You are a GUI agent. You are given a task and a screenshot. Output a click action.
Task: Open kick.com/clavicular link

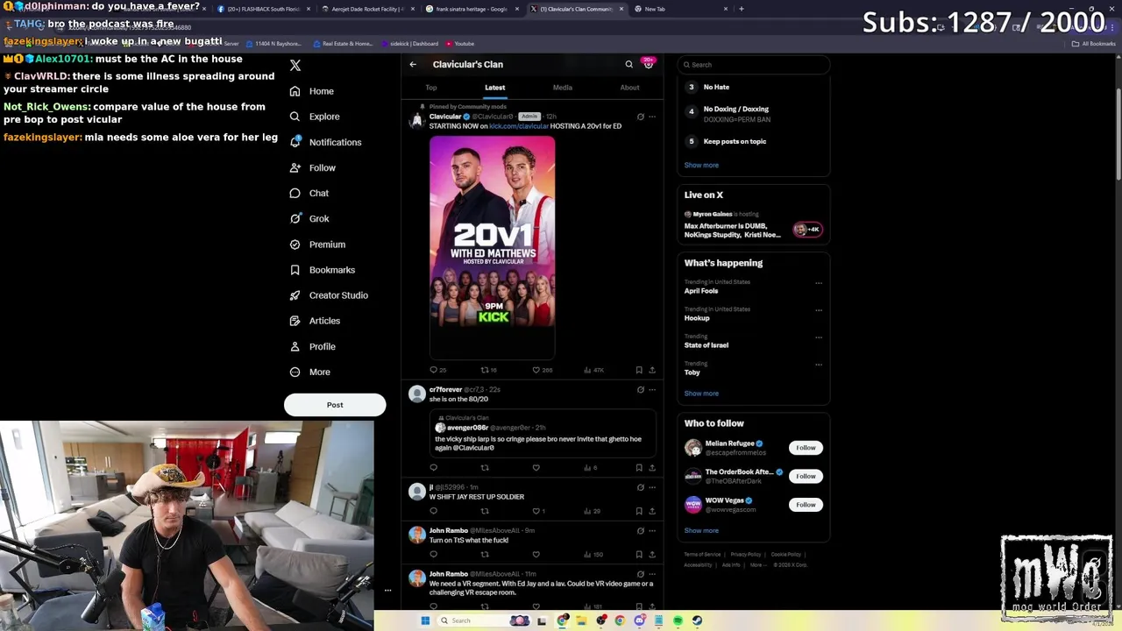(x=519, y=126)
